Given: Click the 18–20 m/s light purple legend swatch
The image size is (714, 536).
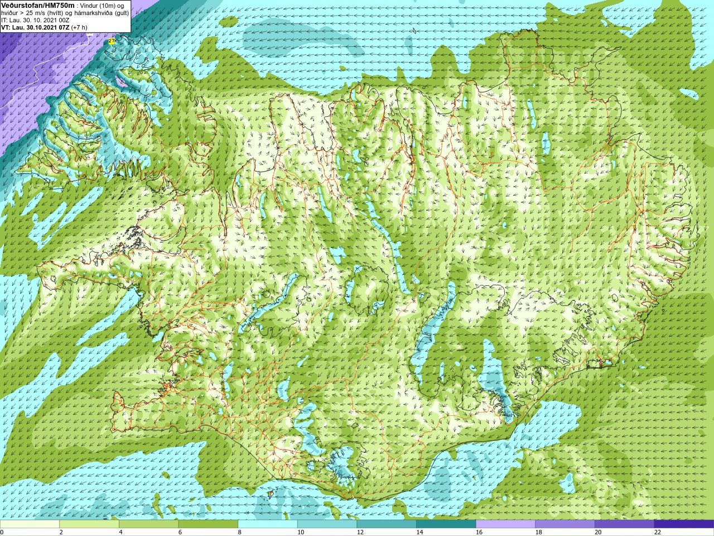Looking at the screenshot, I should click(565, 524).
